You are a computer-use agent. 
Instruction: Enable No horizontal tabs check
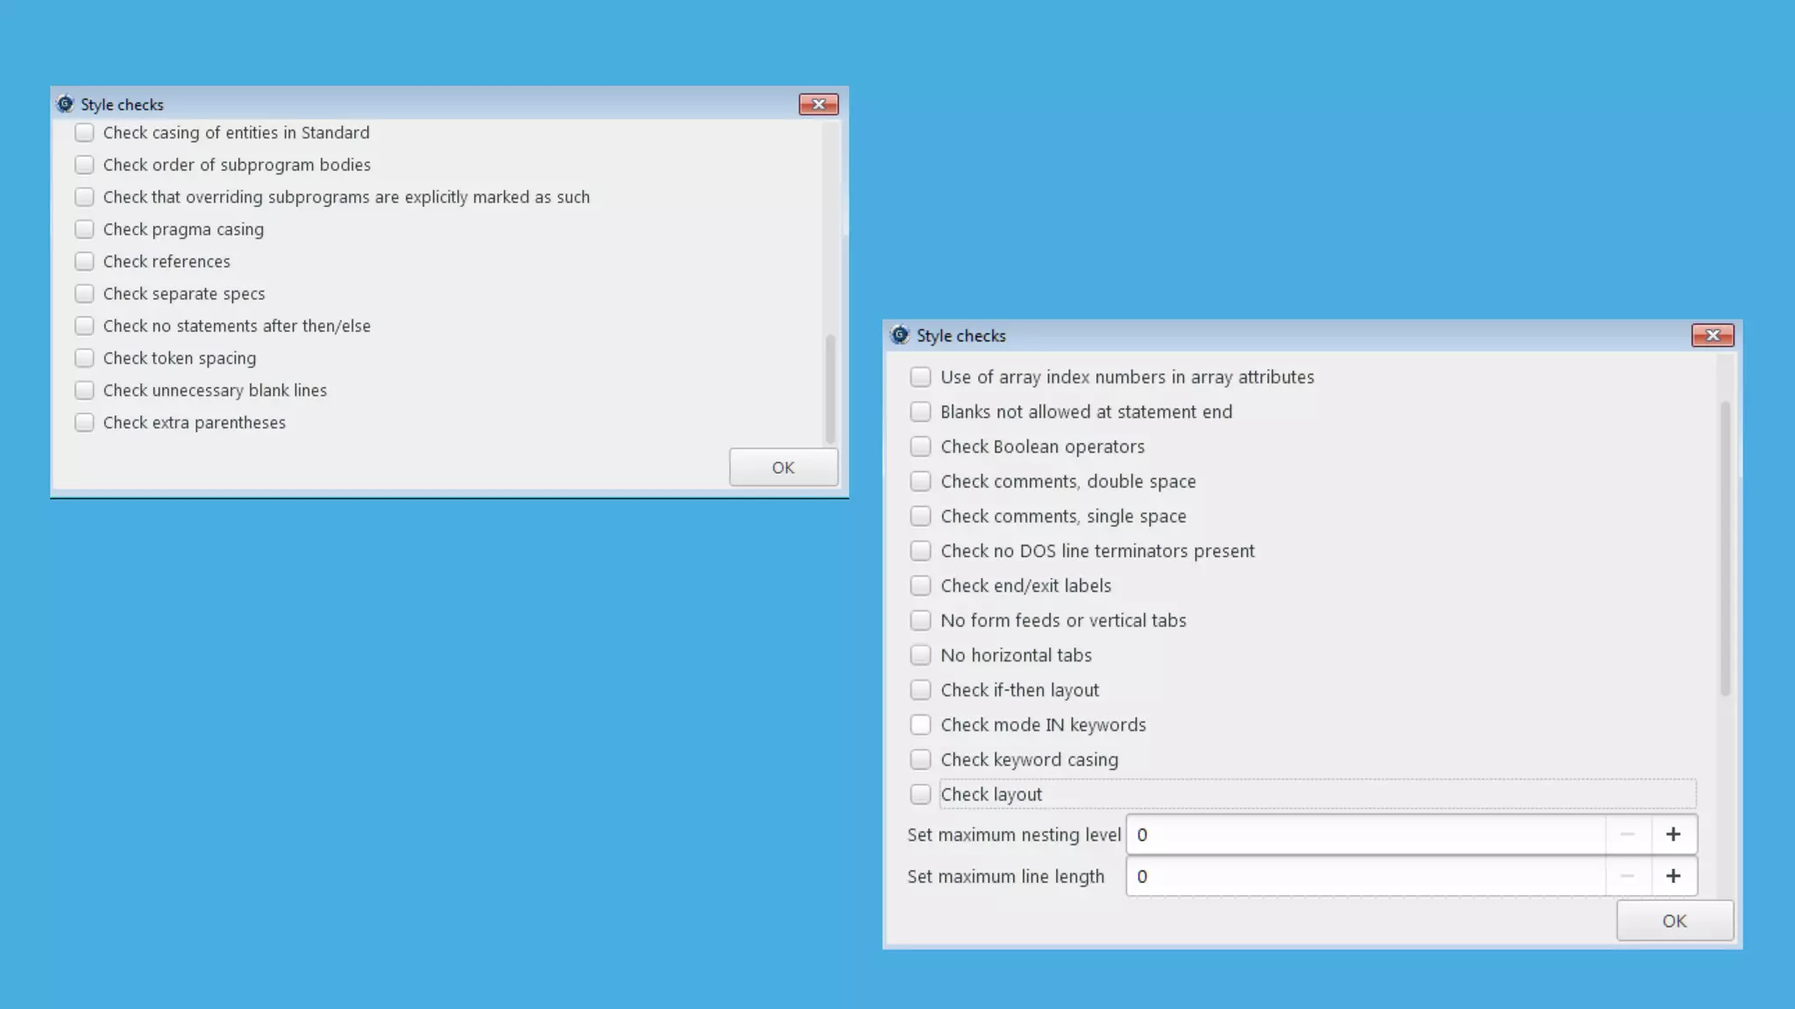pyautogui.click(x=920, y=655)
